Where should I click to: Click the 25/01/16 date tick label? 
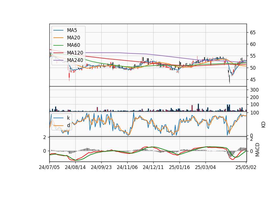pos(179,168)
